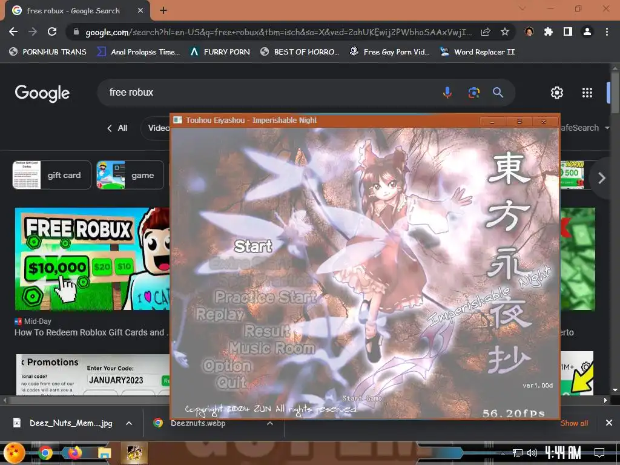Viewport: 620px width, 465px height.
Task: Reload the Google search page
Action: [x=52, y=31]
